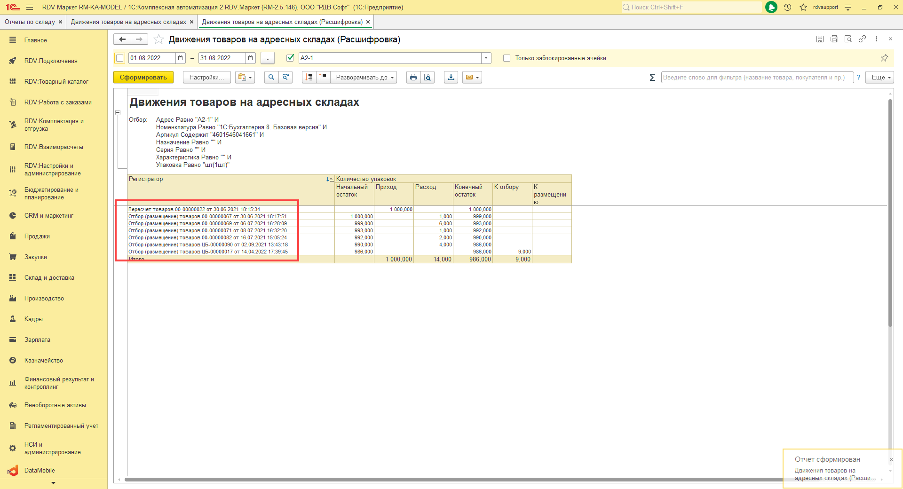
Task: Click the find magnifier icon in toolbar
Action: pyautogui.click(x=271, y=78)
